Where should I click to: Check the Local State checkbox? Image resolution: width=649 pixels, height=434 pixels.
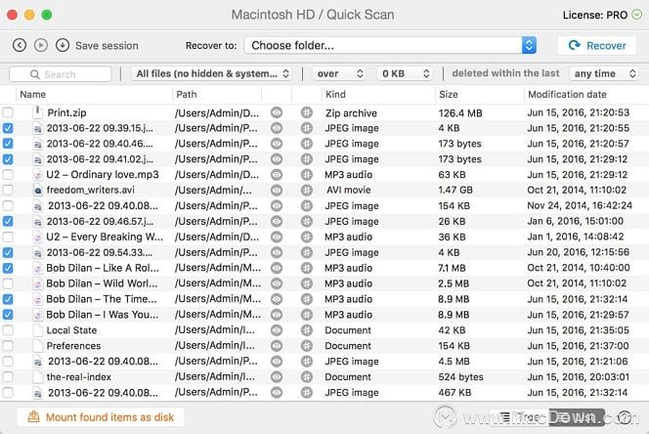click(x=8, y=330)
